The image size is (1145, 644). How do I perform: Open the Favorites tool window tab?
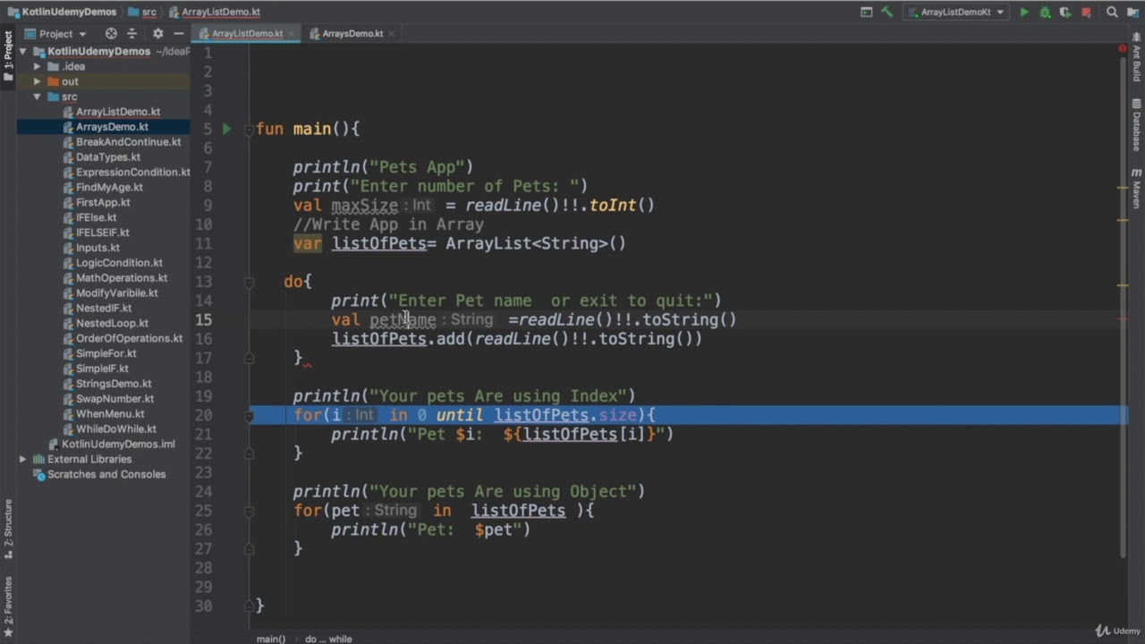pyautogui.click(x=8, y=606)
